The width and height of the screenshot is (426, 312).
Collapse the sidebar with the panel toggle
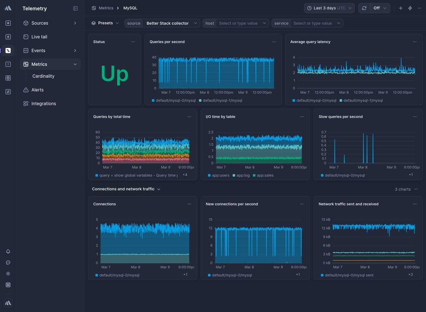pos(76,8)
